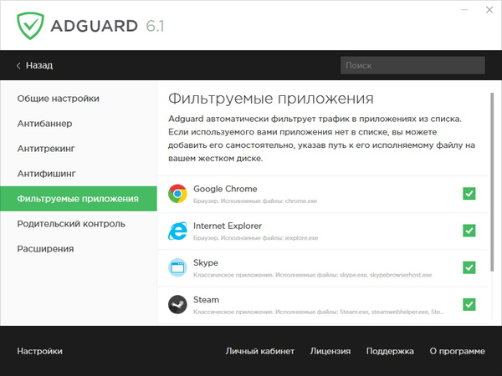Click the back arrow chevron icon
Viewport: 502px width, 376px height.
18,65
